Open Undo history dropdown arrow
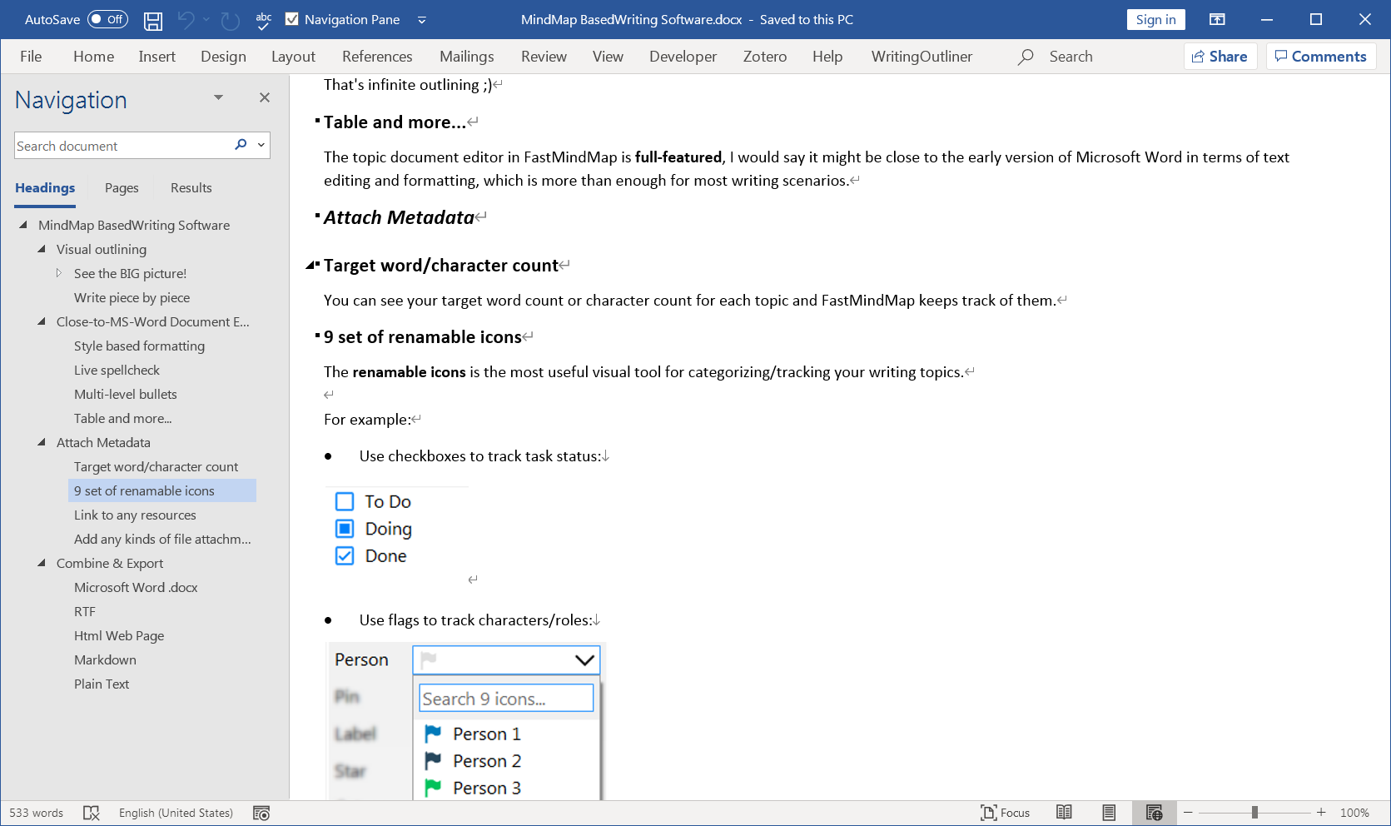The width and height of the screenshot is (1391, 826). pyautogui.click(x=206, y=20)
